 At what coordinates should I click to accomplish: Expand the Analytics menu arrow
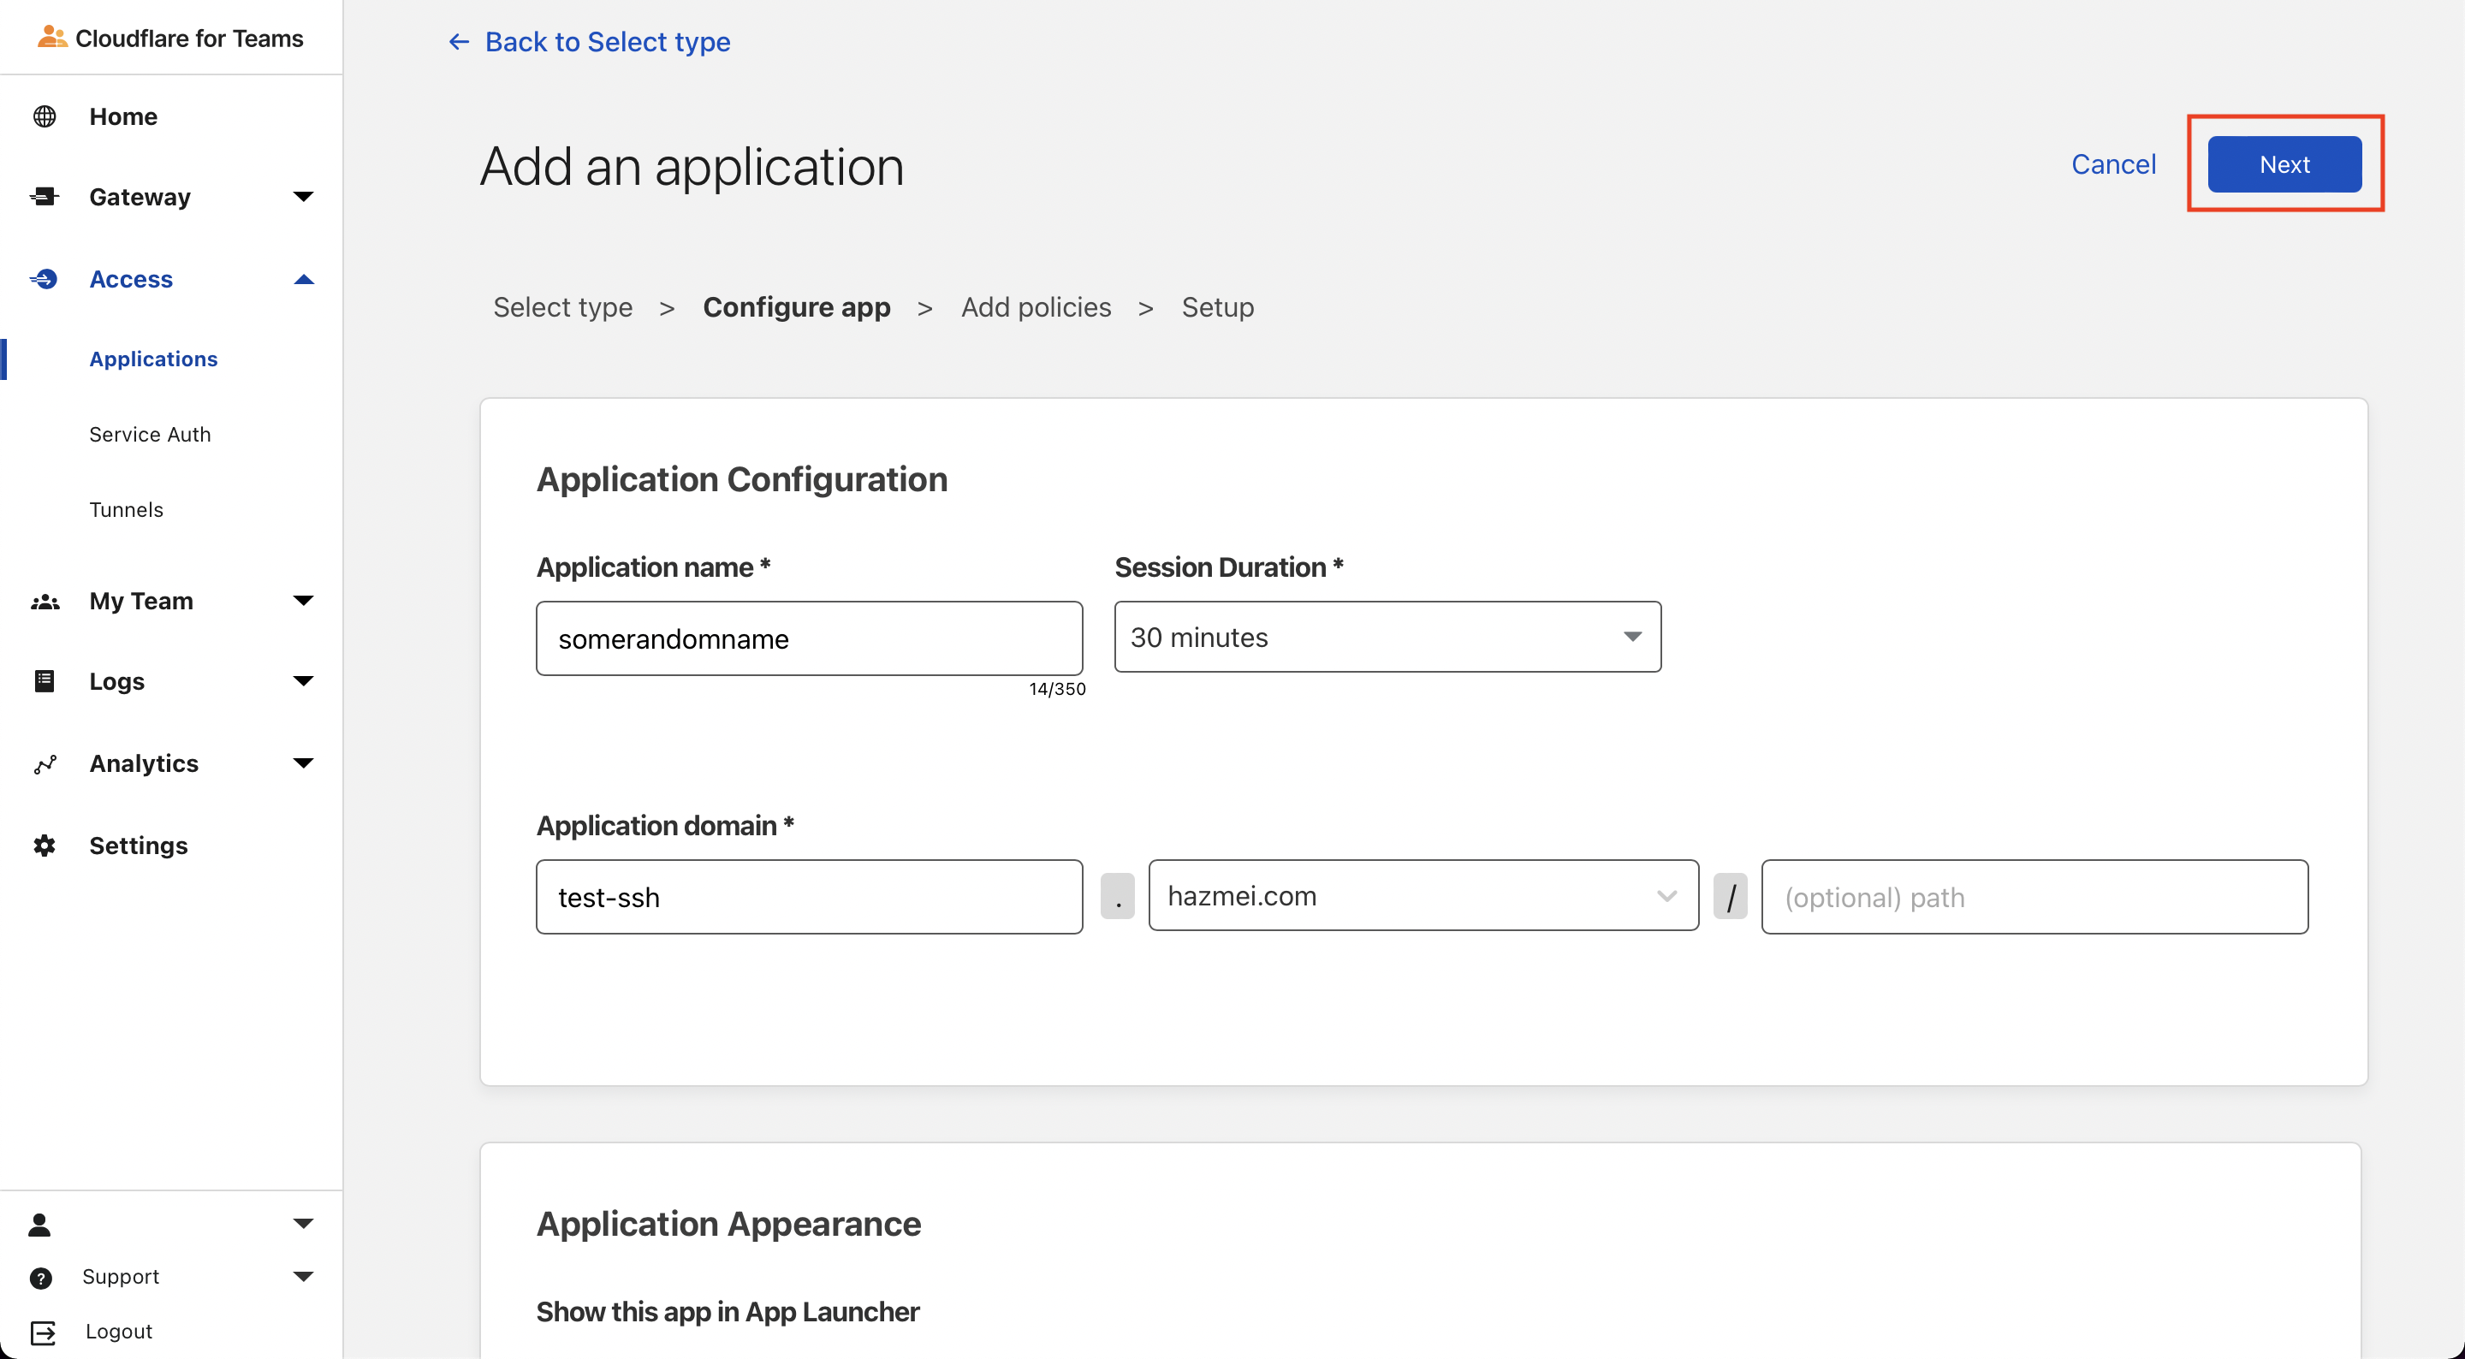303,763
